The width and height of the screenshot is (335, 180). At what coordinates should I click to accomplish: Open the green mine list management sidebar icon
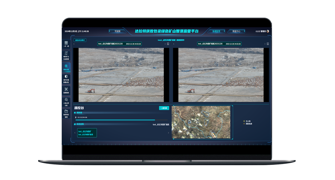[x=66, y=55]
